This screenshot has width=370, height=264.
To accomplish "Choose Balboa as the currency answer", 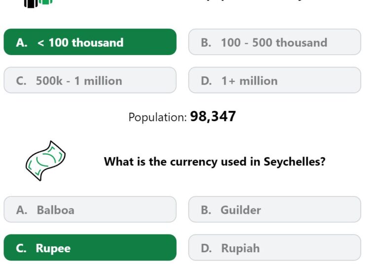I will pyautogui.click(x=90, y=210).
